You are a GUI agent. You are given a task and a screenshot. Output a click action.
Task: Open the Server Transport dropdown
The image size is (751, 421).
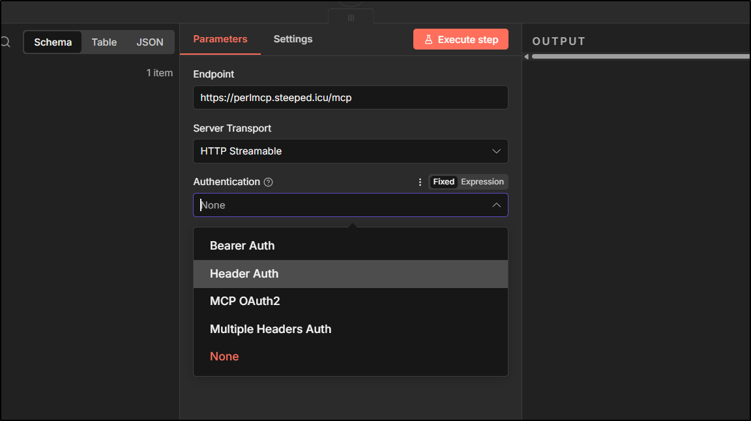pos(350,151)
